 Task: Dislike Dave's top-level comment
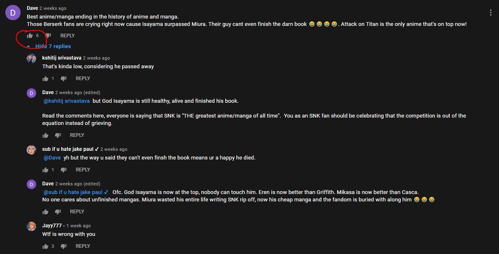point(48,36)
